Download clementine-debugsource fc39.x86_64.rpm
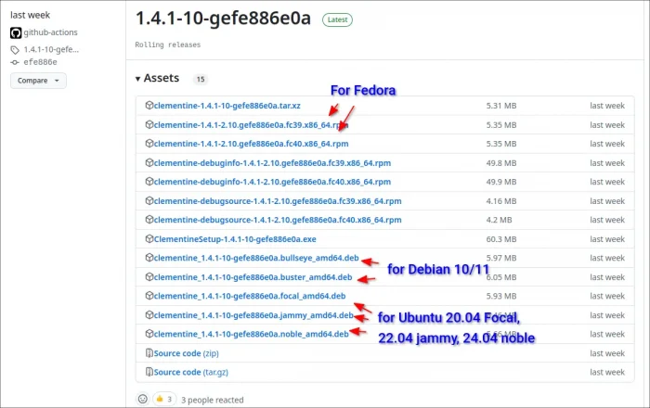Image resolution: width=650 pixels, height=408 pixels. point(278,201)
